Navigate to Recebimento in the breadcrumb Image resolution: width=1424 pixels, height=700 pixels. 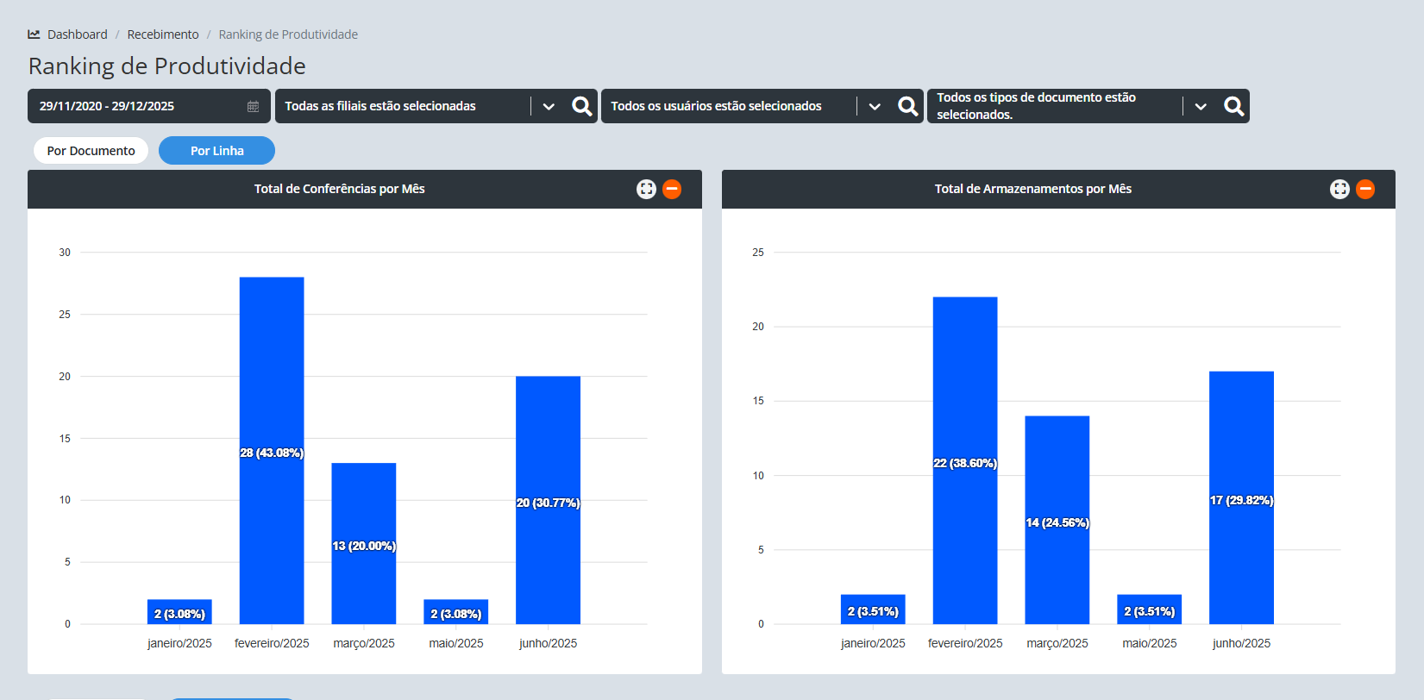tap(162, 34)
